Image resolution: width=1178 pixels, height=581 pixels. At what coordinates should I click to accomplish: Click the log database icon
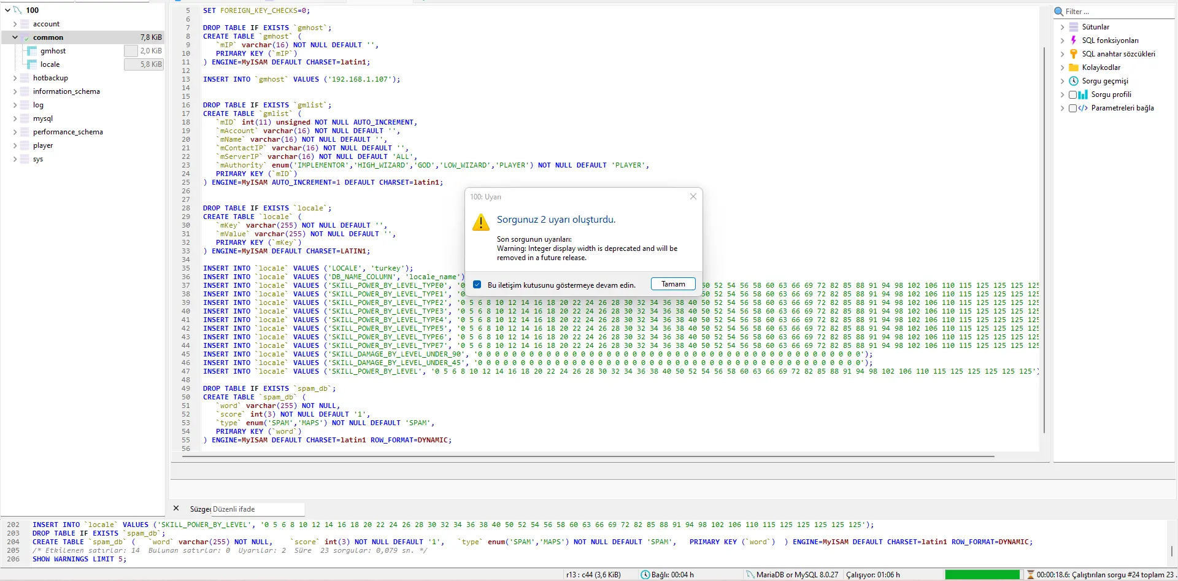point(25,105)
